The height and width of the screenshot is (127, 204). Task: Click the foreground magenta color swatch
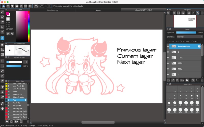(x=7, y=14)
